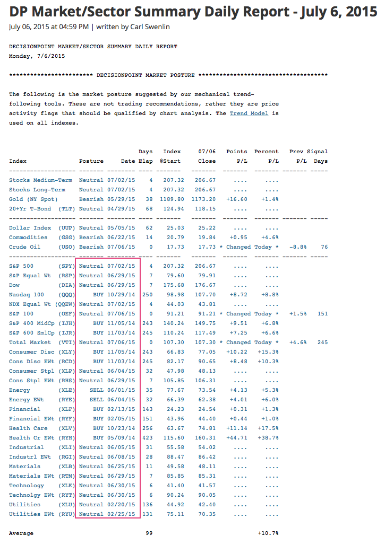Image resolution: width=385 pixels, height=545 pixels.
Task: Click the Commodities row label
Action: pyautogui.click(x=42, y=238)
